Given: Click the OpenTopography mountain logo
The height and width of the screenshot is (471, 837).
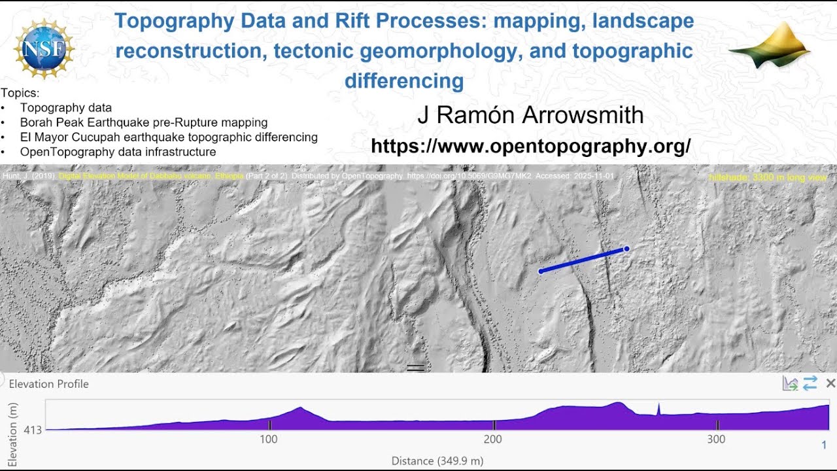Looking at the screenshot, I should pos(770,45).
